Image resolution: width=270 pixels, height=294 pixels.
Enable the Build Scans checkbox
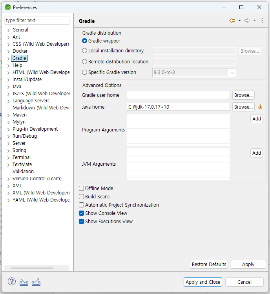click(81, 196)
